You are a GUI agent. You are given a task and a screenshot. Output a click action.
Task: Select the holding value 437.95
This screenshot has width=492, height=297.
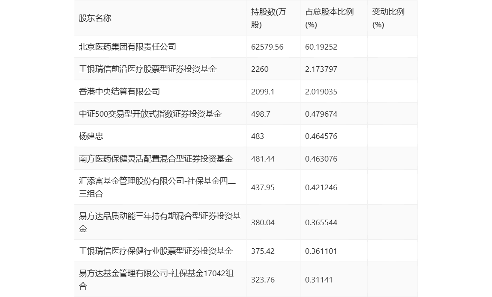[263, 188]
